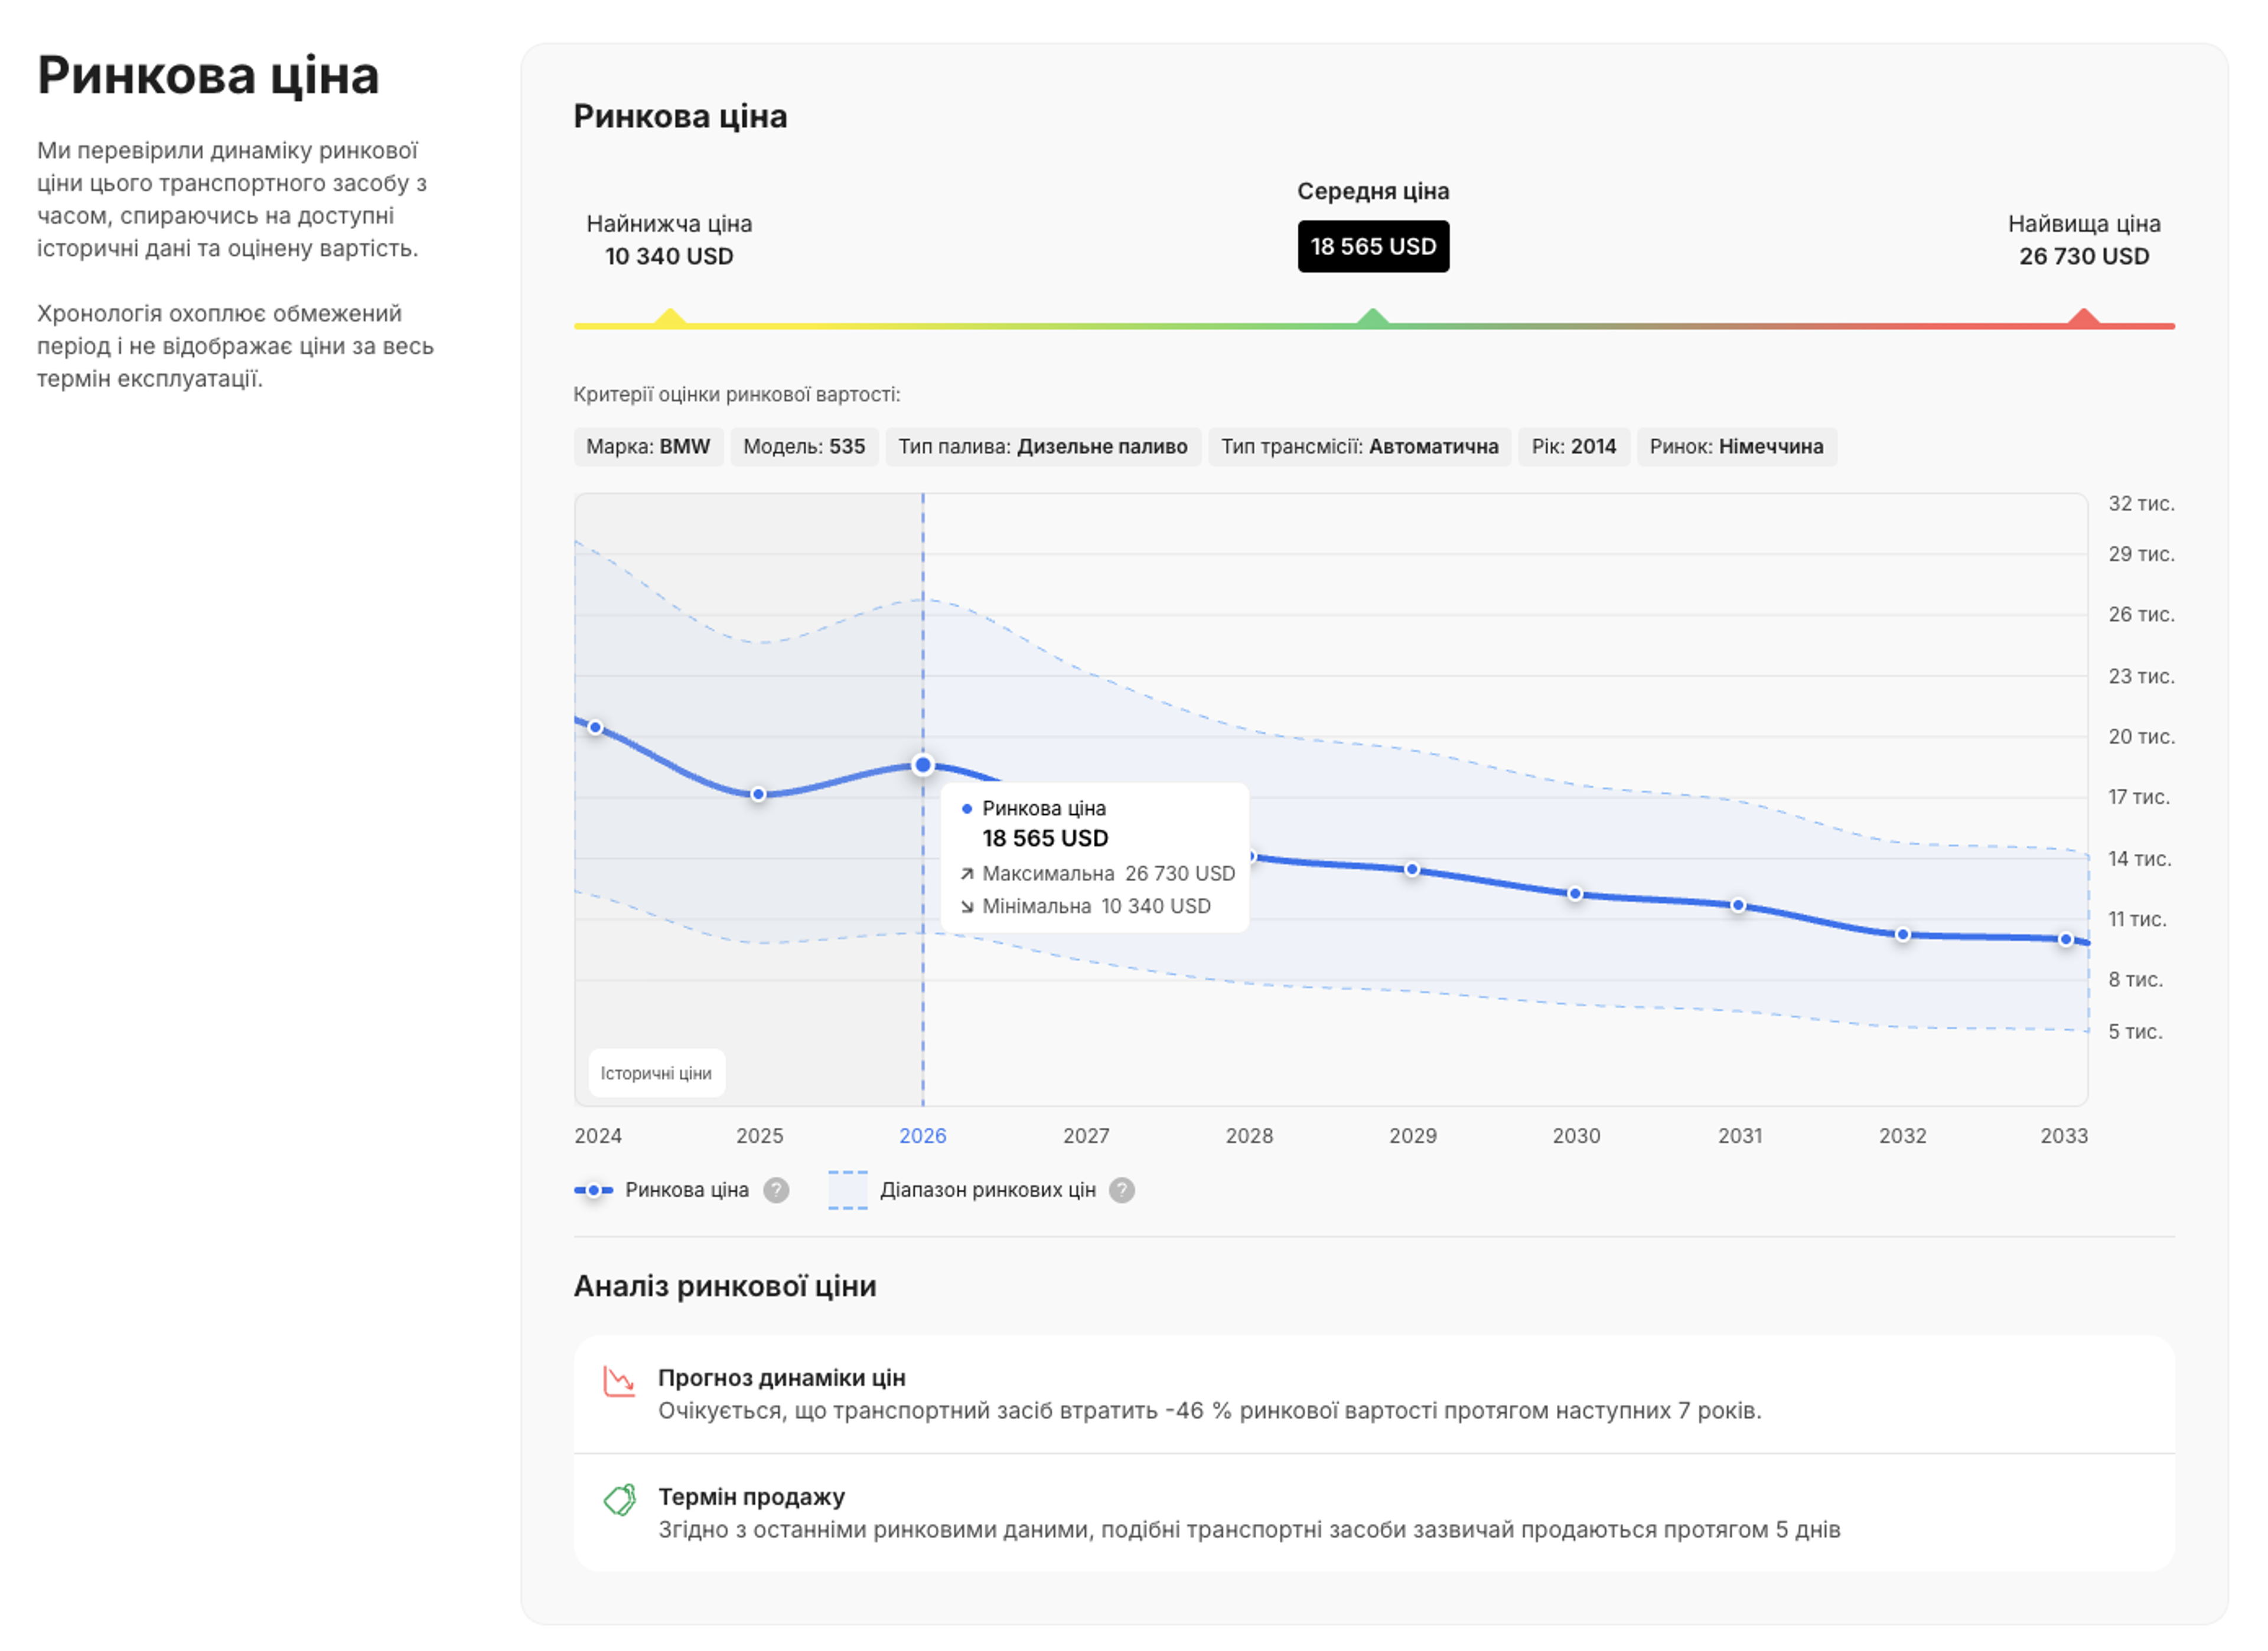Click the green price tag icon for Термін продажу
The image size is (2268, 1651).
pyautogui.click(x=620, y=1499)
